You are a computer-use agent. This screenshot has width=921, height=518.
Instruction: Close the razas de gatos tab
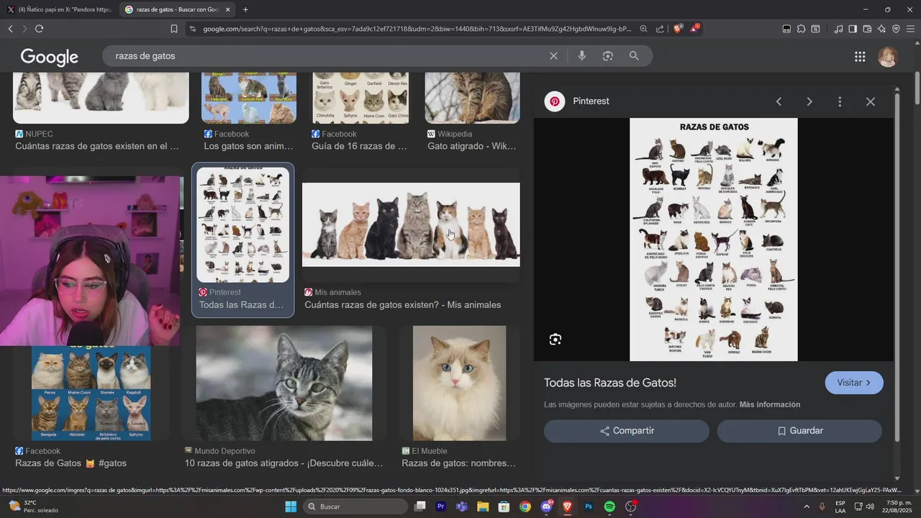pos(227,9)
